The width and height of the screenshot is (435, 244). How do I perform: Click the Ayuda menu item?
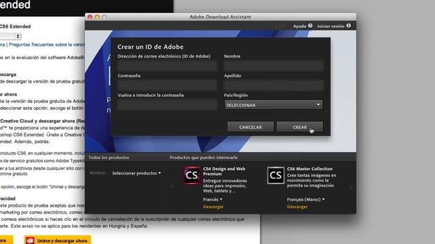[299, 26]
